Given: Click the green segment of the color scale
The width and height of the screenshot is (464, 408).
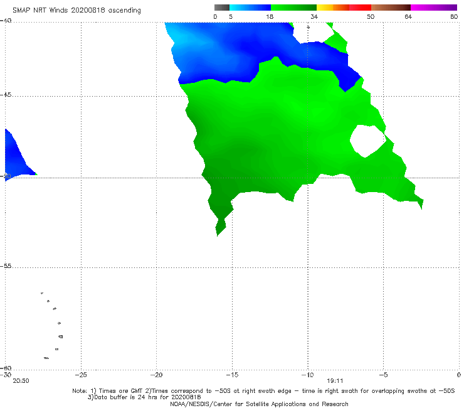Looking at the screenshot, I should coord(293,8).
